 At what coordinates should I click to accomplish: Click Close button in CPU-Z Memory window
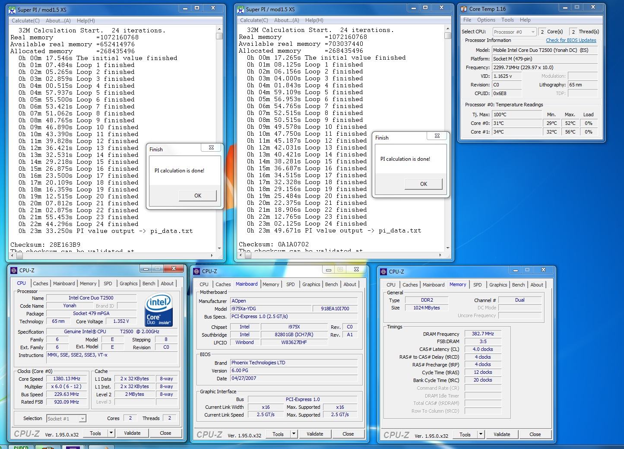click(535, 434)
